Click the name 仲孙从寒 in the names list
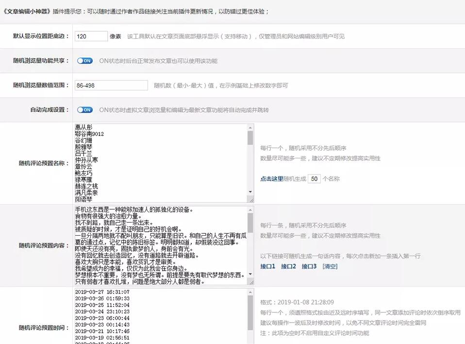 click(86, 160)
